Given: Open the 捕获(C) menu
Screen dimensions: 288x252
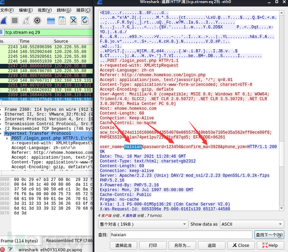Looking at the screenshot, I should coord(83,10).
